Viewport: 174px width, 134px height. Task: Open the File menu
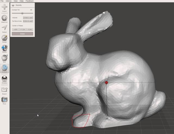(x=2, y=1)
